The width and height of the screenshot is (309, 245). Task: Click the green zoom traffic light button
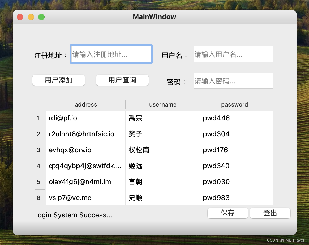41,17
